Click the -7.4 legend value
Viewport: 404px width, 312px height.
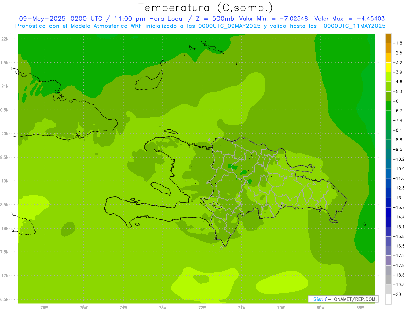click(x=398, y=120)
